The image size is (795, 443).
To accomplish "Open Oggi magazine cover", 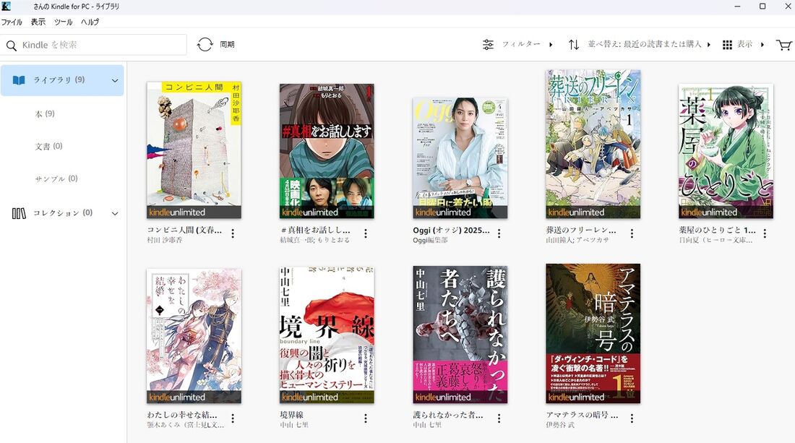I will tap(460, 158).
